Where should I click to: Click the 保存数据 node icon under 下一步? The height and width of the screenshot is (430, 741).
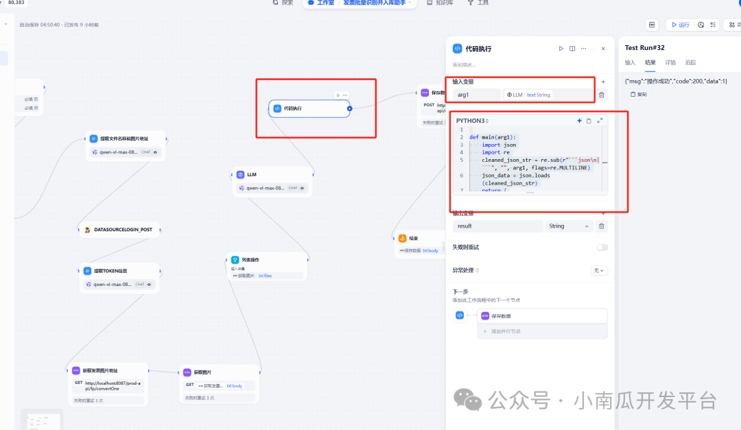point(485,315)
